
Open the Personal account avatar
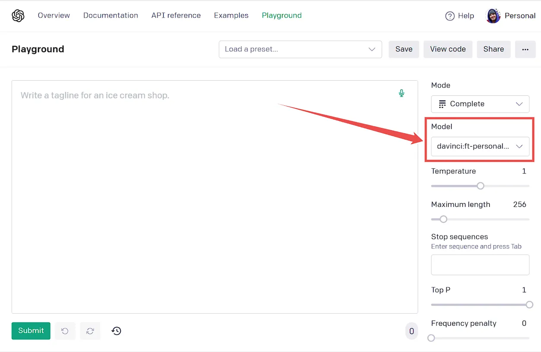click(x=493, y=16)
